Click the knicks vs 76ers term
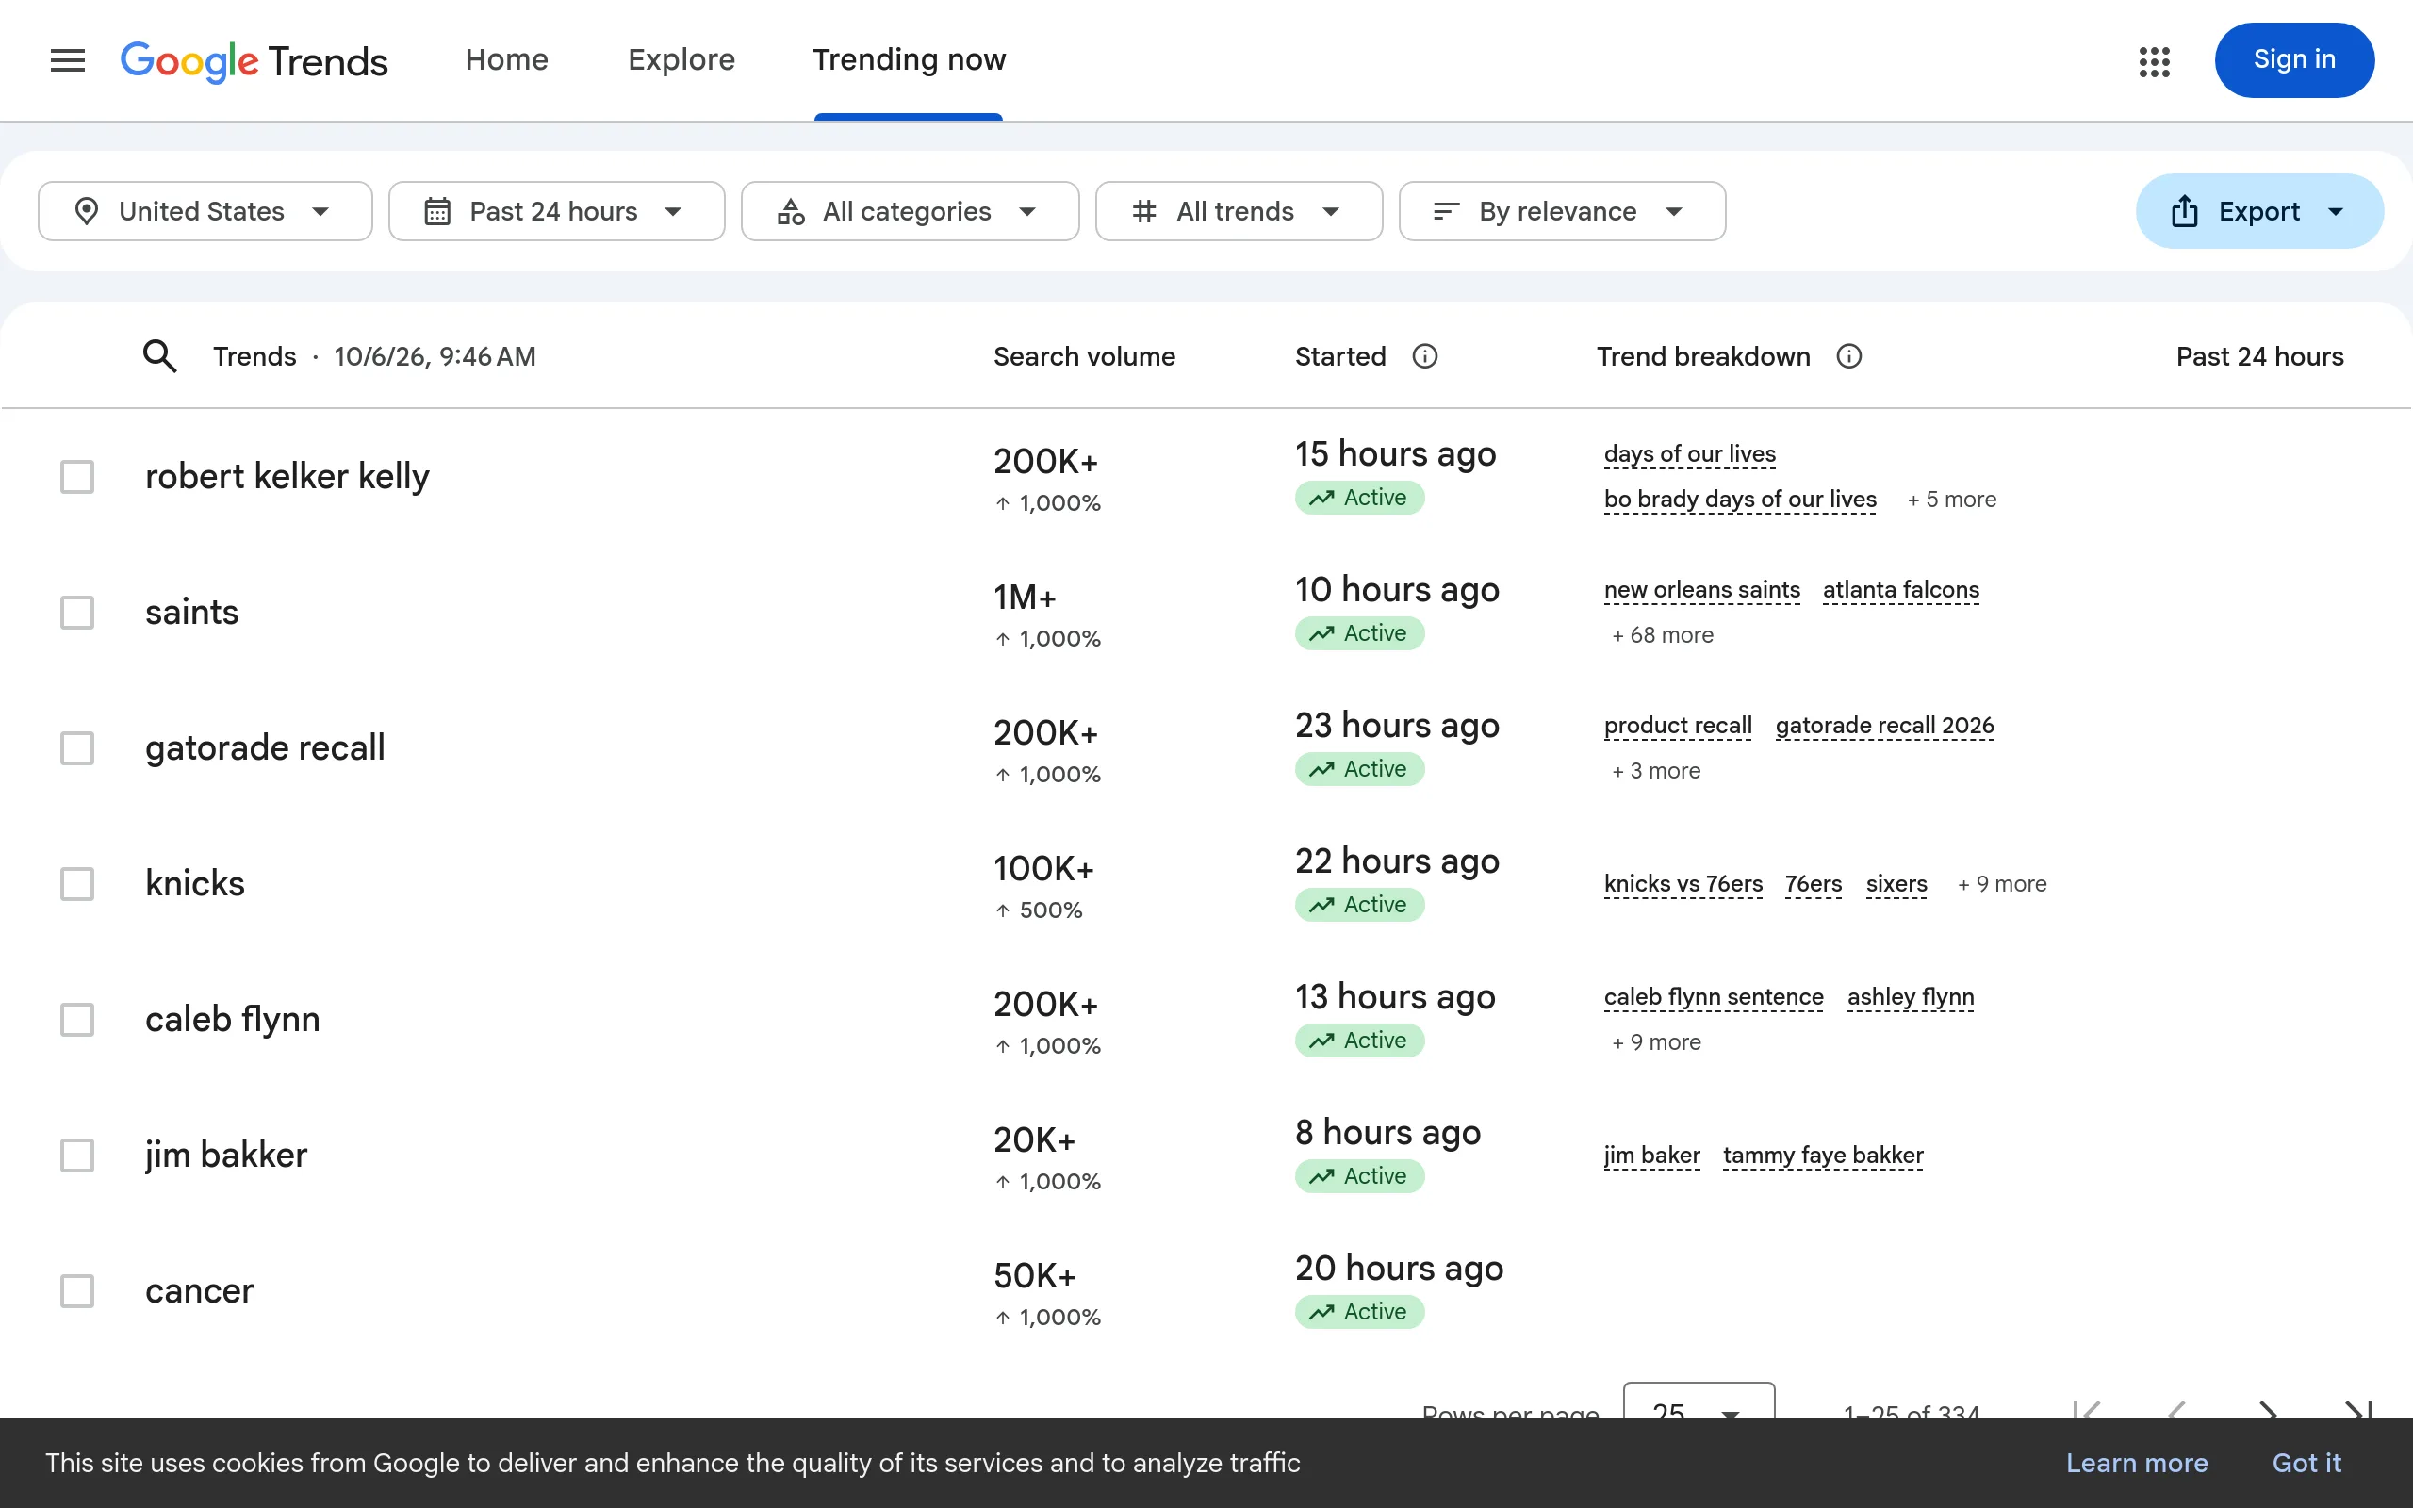Screen dimensions: 2413x1508 (x=1683, y=884)
